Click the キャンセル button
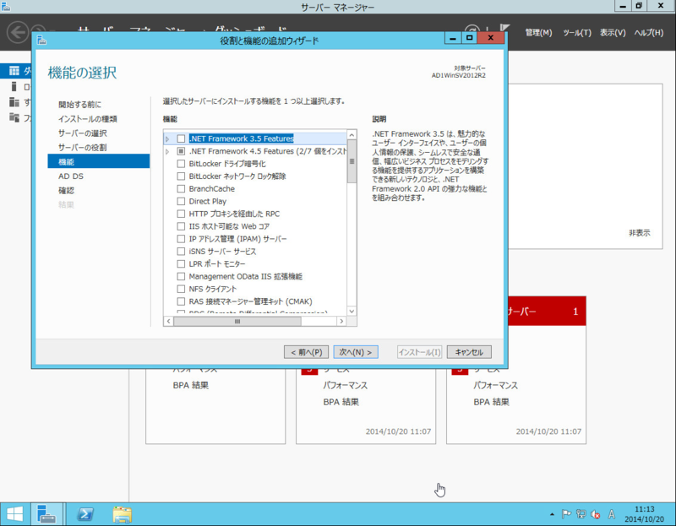The height and width of the screenshot is (526, 676). click(x=469, y=351)
